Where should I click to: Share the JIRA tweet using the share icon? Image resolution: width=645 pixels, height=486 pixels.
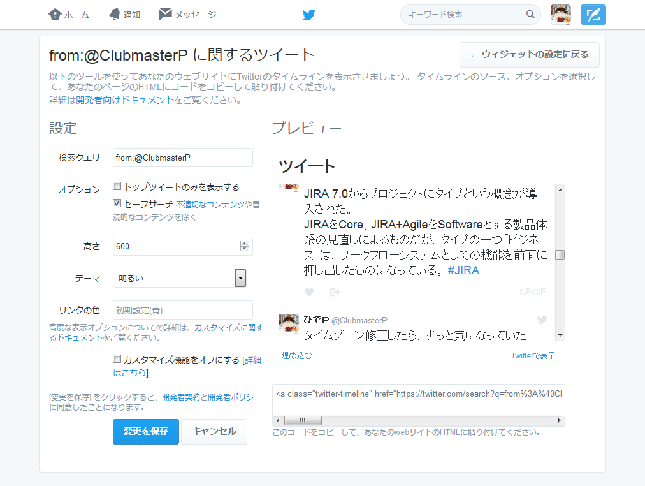pos(335,291)
